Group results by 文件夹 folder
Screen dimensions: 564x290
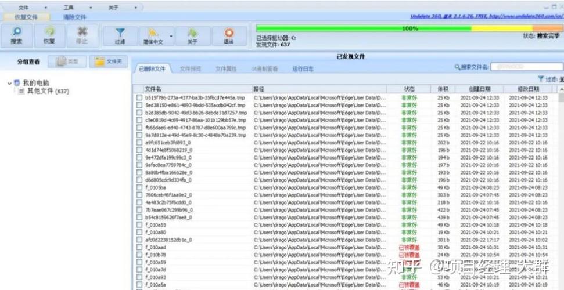(108, 61)
